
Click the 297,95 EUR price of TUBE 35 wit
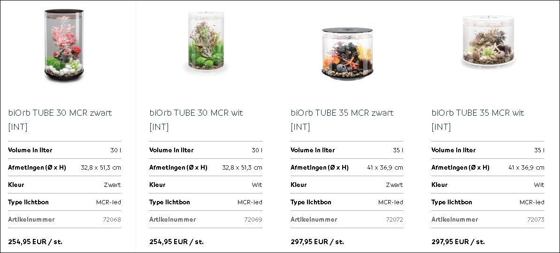(x=458, y=242)
